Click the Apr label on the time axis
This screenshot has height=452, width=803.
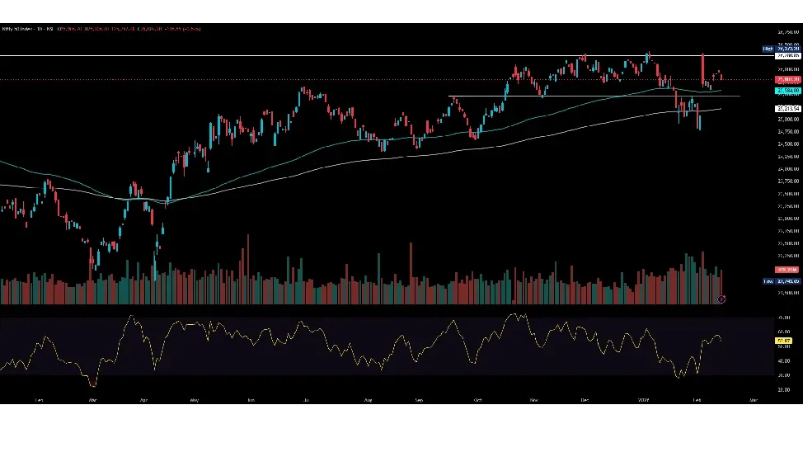143,400
